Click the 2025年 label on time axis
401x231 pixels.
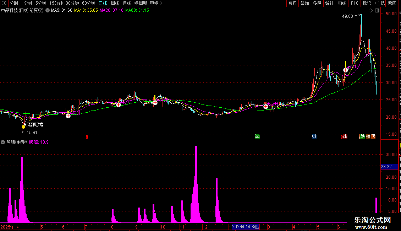pos(7,227)
